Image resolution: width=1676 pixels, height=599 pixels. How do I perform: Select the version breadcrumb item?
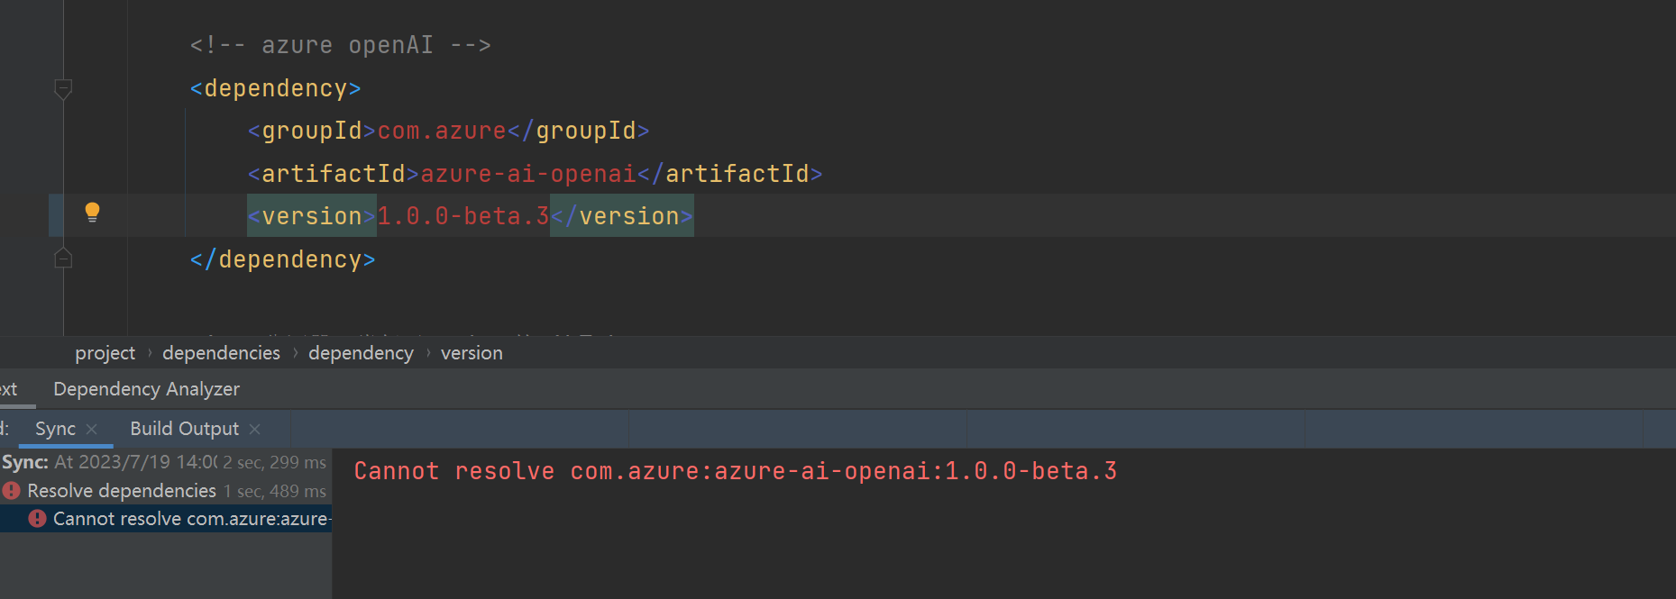tap(472, 353)
